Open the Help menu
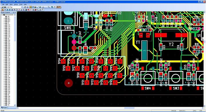The image size is (206, 112). tap(25, 5)
